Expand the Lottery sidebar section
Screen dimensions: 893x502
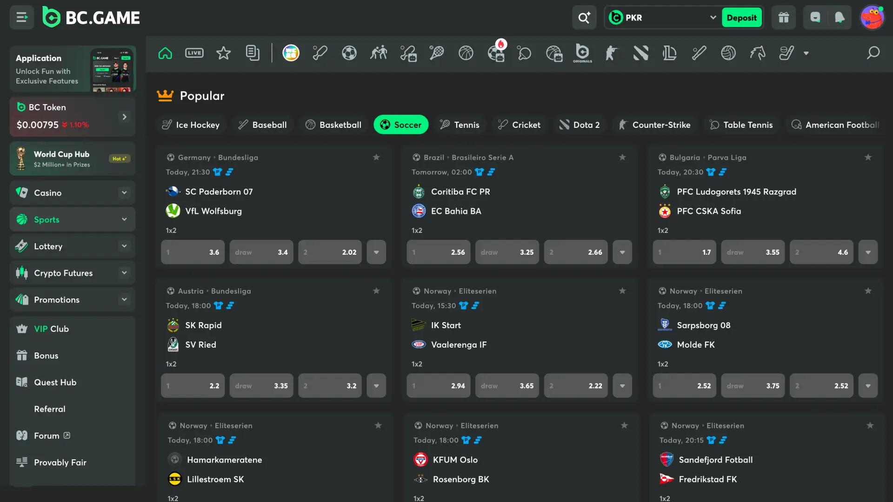coord(124,246)
